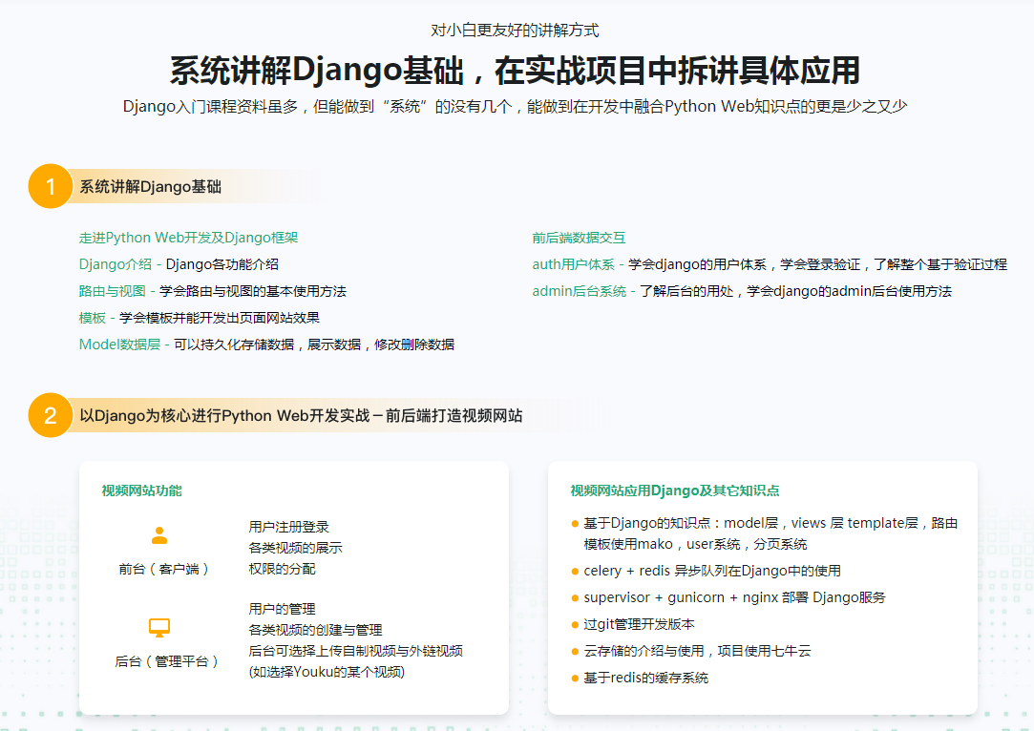
Task: Click the 后台（管理平台）monitor icon
Action: (x=158, y=627)
